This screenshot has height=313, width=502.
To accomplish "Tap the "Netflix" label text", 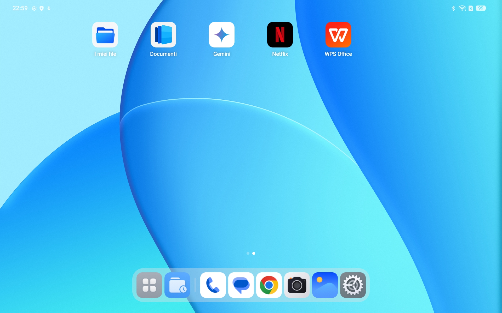I will 280,54.
